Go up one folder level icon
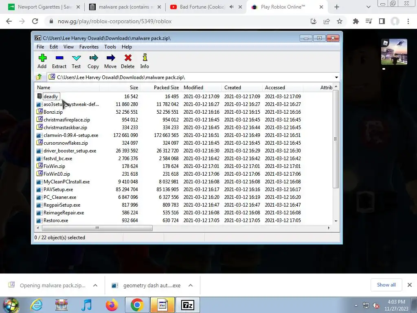The image size is (417, 313). [x=39, y=77]
